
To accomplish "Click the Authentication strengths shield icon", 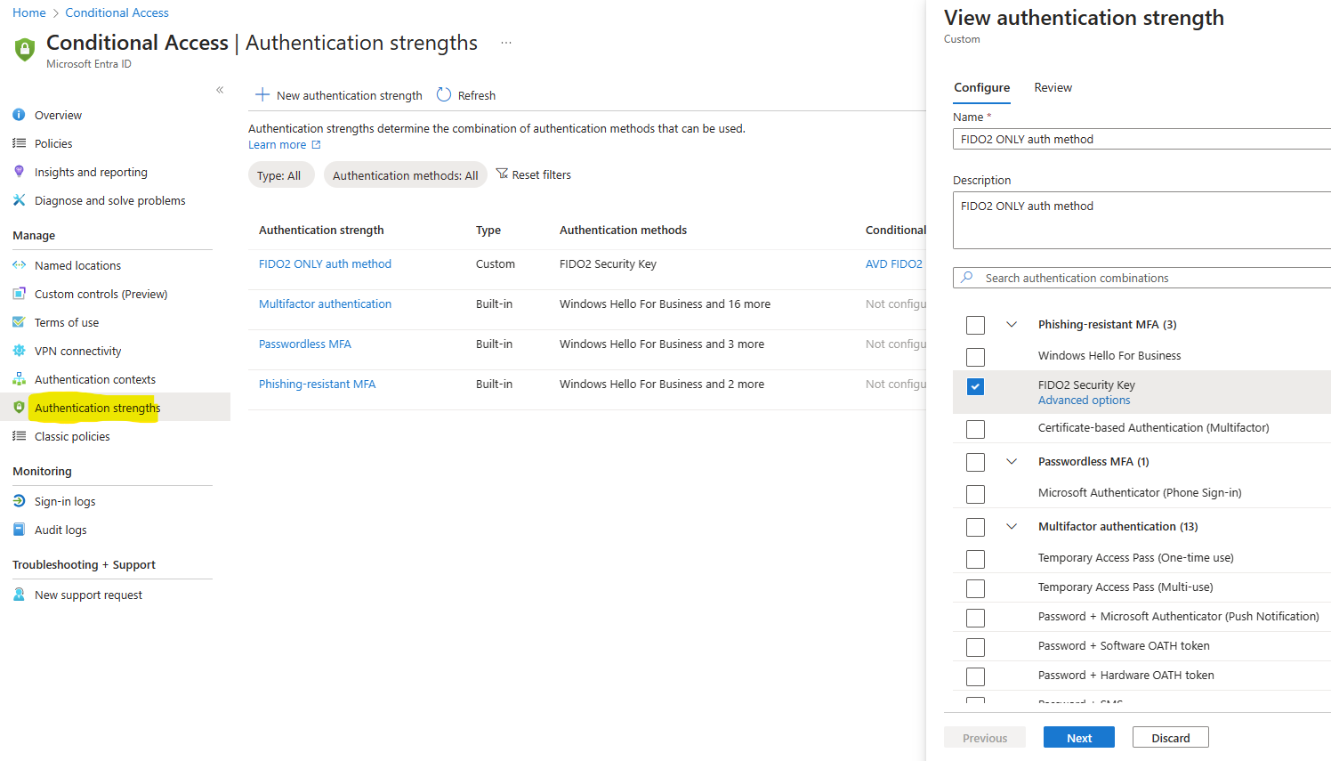I will 19,408.
